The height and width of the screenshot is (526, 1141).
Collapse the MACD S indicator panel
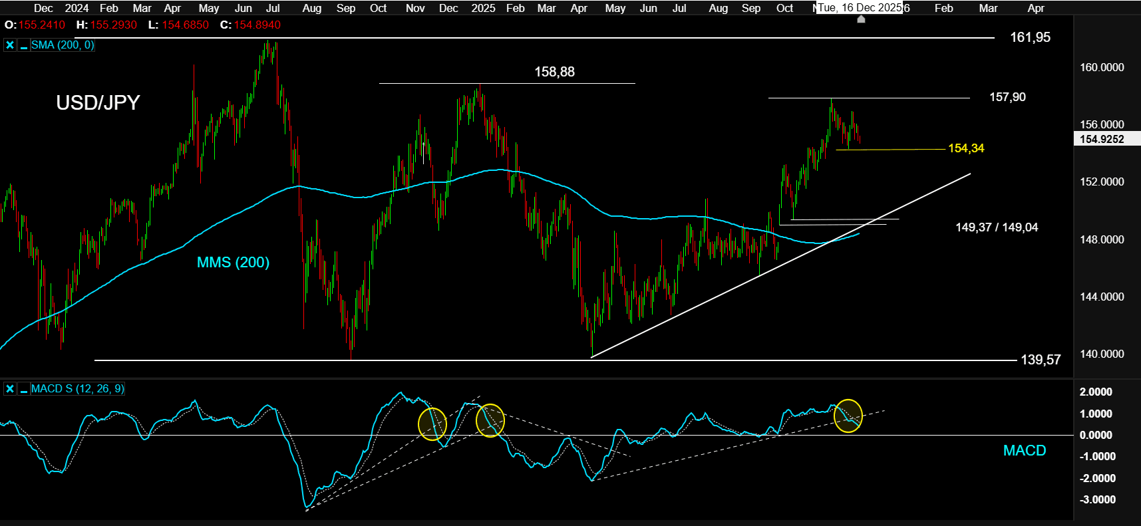tap(24, 389)
